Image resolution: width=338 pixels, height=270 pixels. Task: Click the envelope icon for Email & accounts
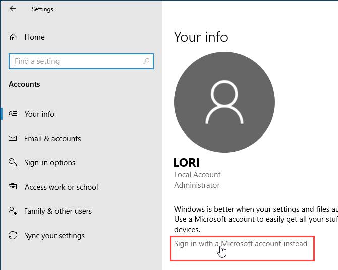tap(13, 139)
